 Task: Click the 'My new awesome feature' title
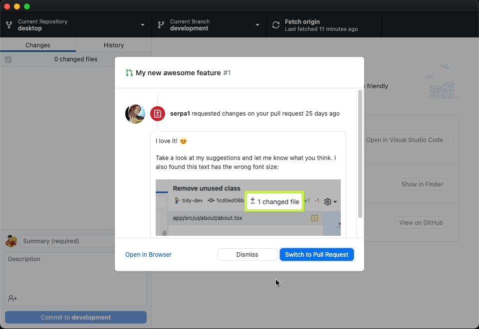(x=178, y=73)
